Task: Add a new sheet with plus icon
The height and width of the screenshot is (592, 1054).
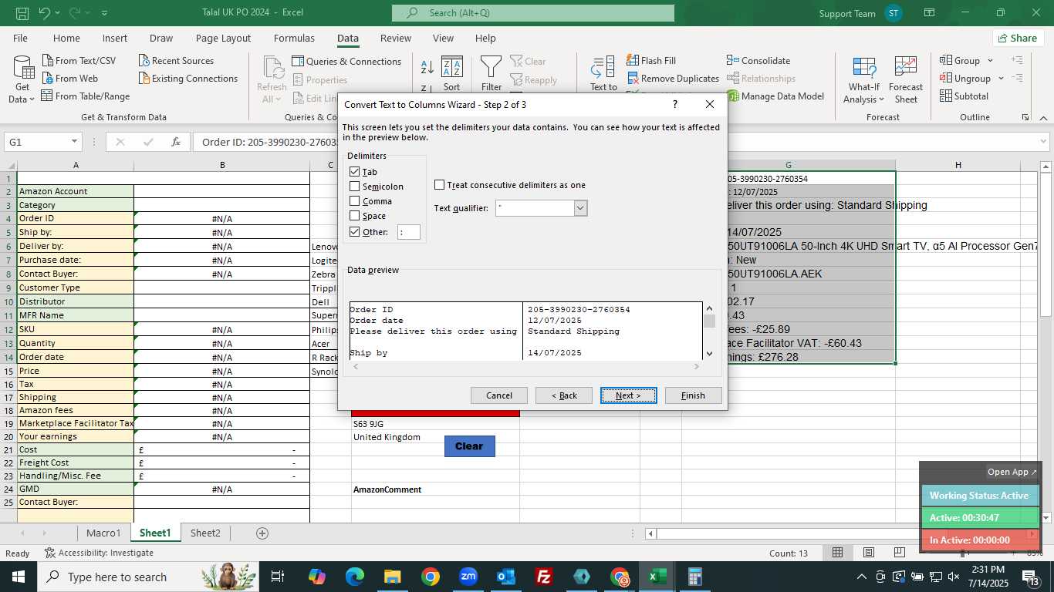Action: [x=262, y=533]
